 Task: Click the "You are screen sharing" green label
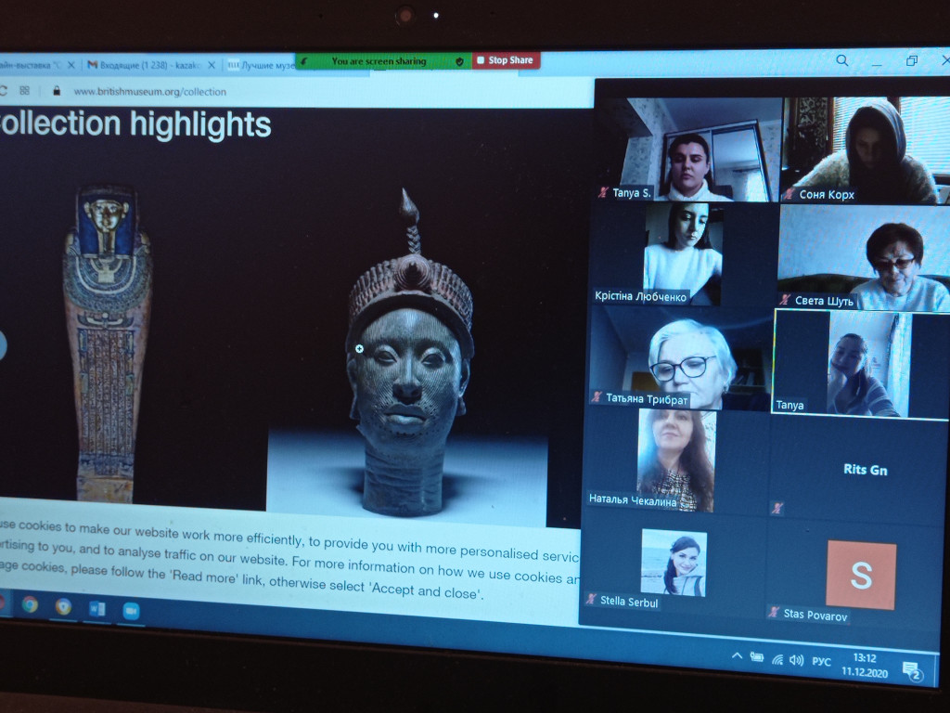(x=379, y=61)
